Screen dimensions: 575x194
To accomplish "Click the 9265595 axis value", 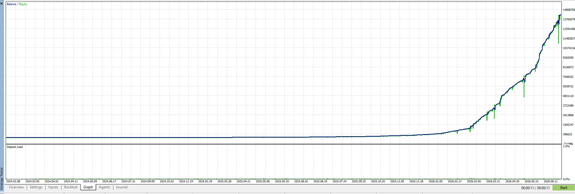I will point(568,58).
